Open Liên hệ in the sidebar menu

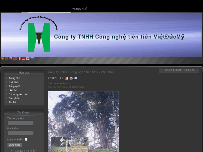click(x=13, y=90)
